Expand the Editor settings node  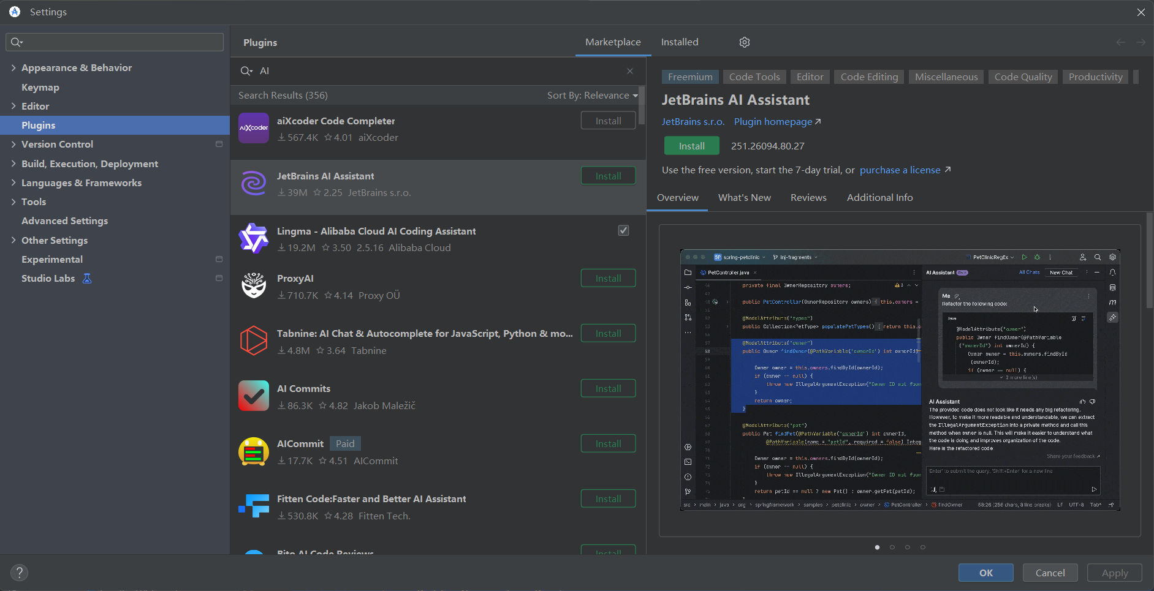[13, 106]
